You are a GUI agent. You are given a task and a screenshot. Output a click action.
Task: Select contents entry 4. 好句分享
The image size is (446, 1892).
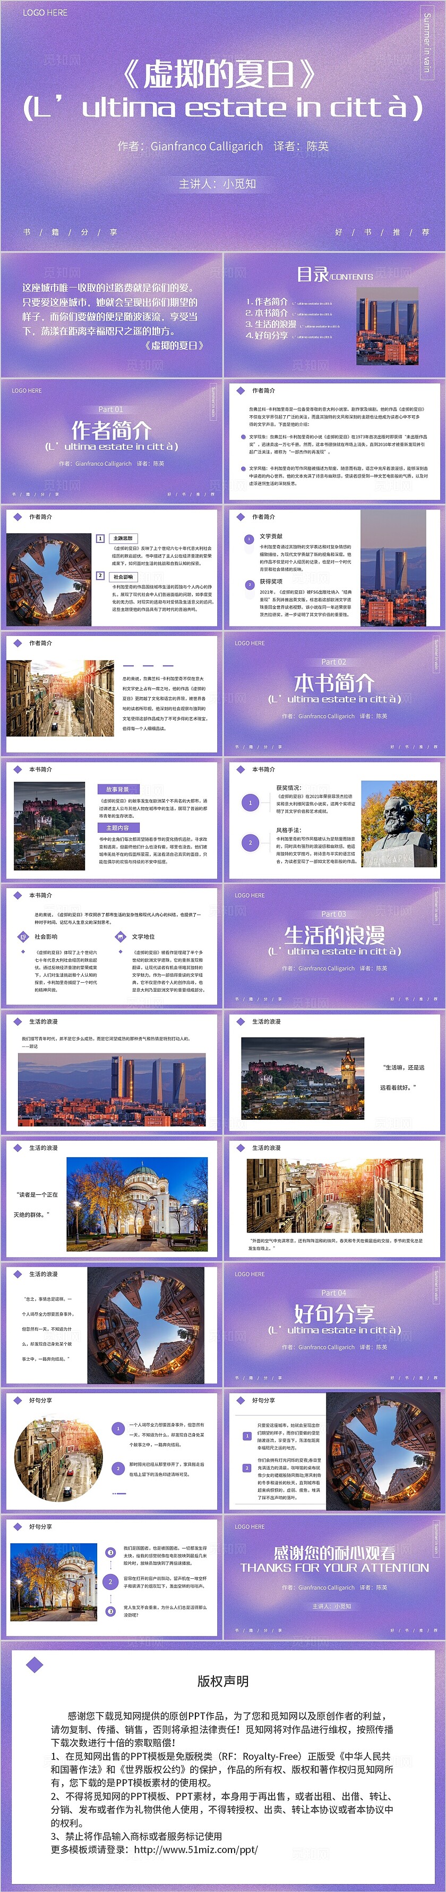pos(267,335)
